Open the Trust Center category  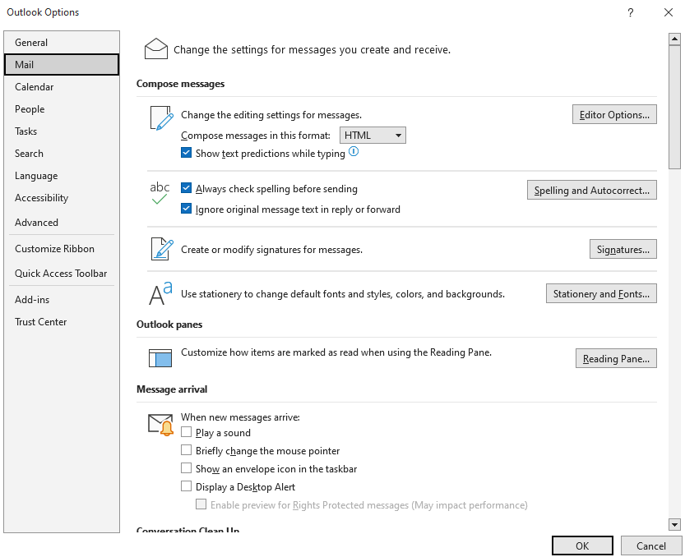pos(62,322)
